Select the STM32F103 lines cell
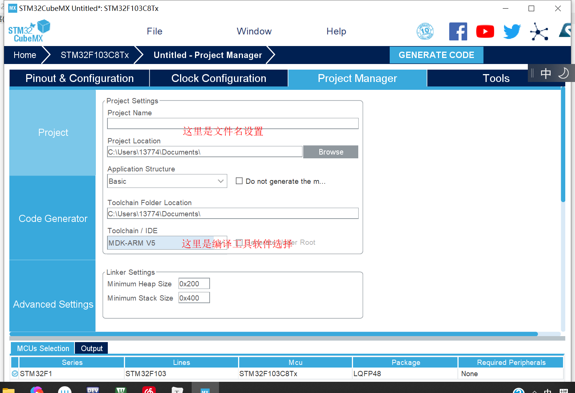Viewport: 575px width, 393px height. pyautogui.click(x=182, y=374)
